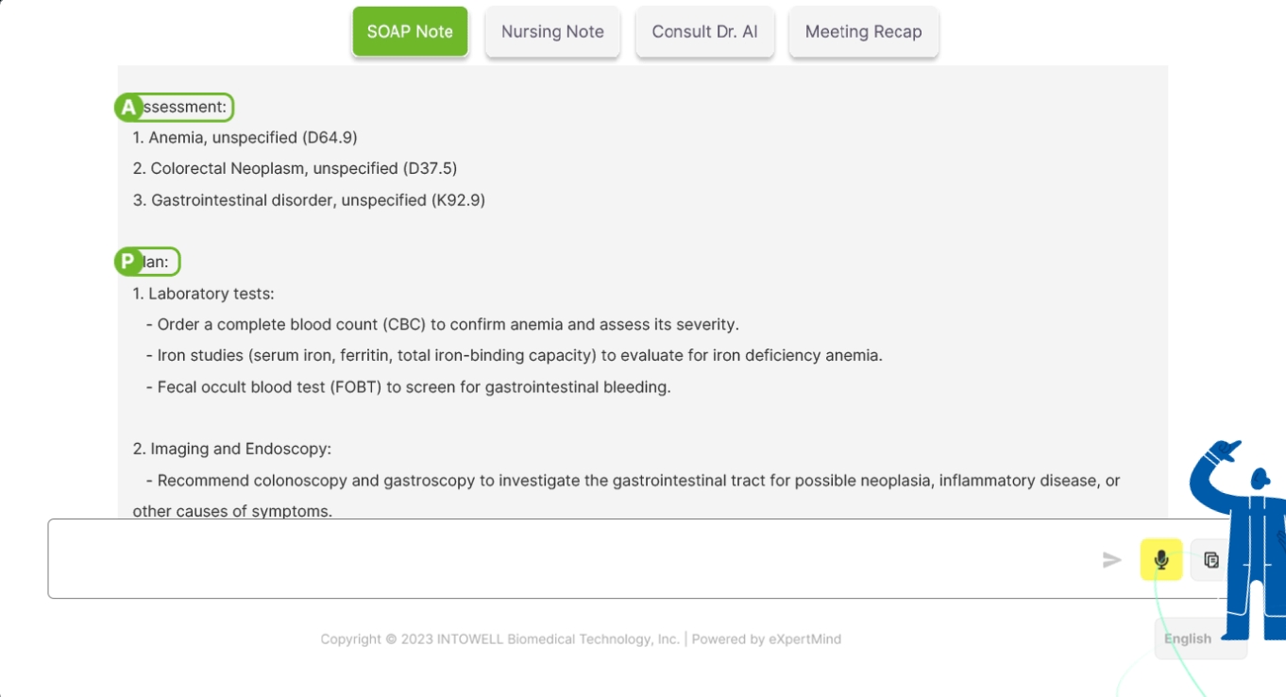Screen dimensions: 1286x697
Task: Select the Consult Dr. AI tab
Action: (x=704, y=31)
